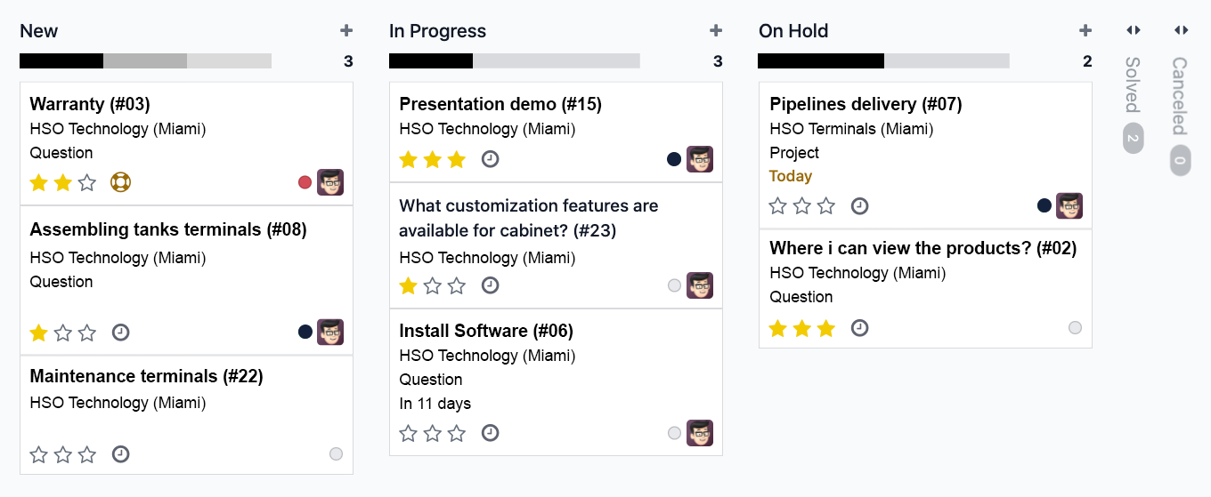This screenshot has height=497, width=1211.
Task: Toggle second star on cabinet customization card
Action: coord(433,285)
